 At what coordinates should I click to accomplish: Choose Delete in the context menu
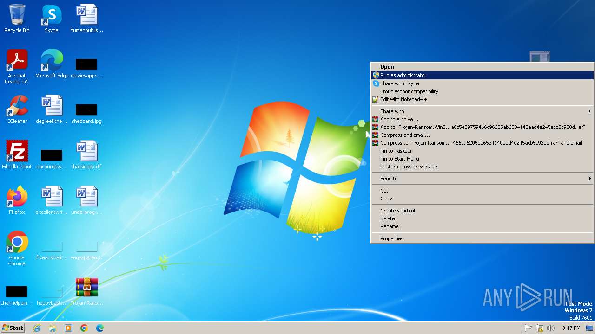482,218
